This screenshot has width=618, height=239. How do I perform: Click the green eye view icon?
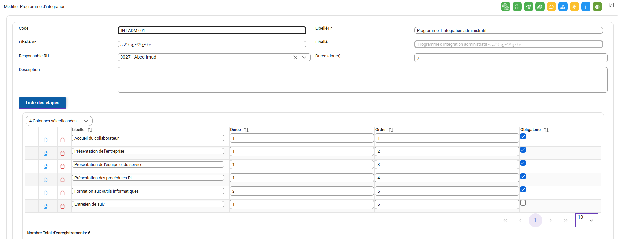point(597,7)
